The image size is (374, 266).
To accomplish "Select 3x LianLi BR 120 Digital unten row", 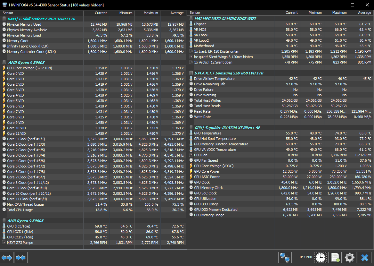I will click(280, 51).
